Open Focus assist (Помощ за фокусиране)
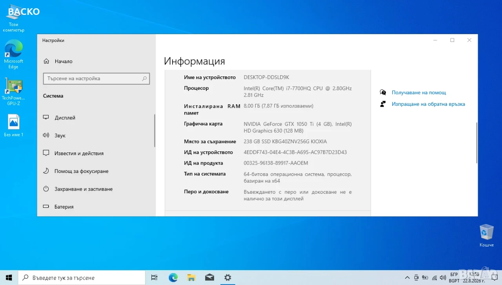 pos(76,171)
